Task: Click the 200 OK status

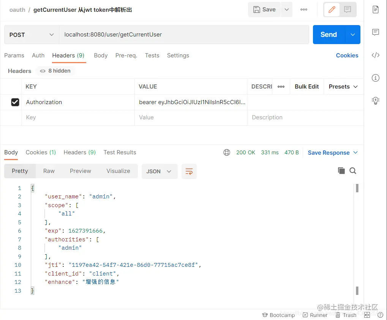Action: click(246, 153)
